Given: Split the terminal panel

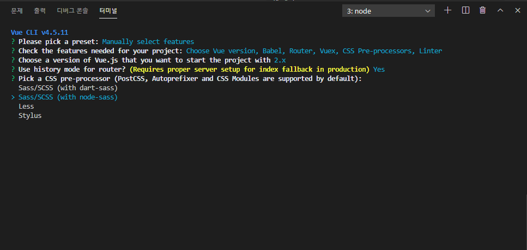Looking at the screenshot, I should (x=465, y=10).
